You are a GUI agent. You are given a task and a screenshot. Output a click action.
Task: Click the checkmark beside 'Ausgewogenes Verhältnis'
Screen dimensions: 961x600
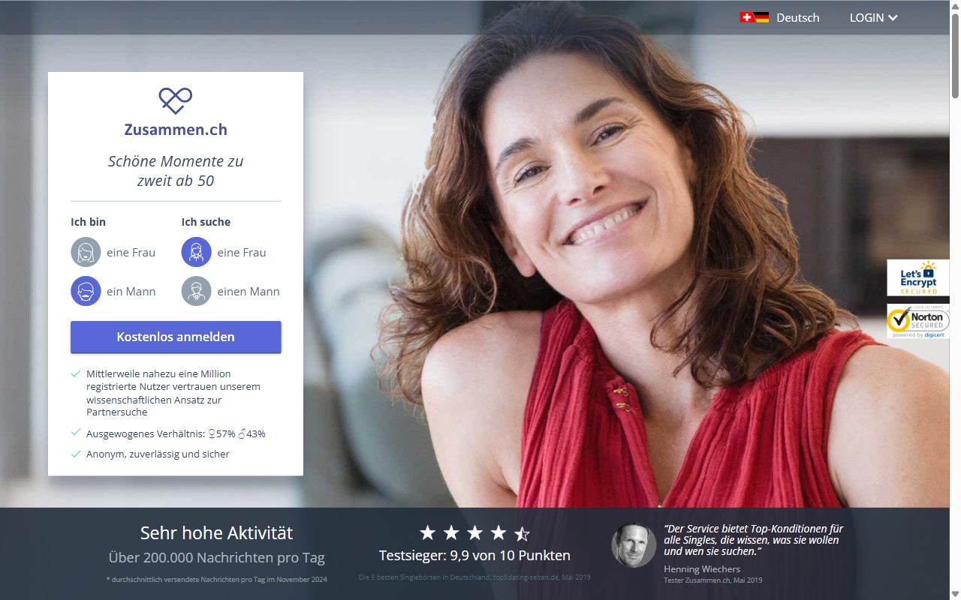click(76, 433)
